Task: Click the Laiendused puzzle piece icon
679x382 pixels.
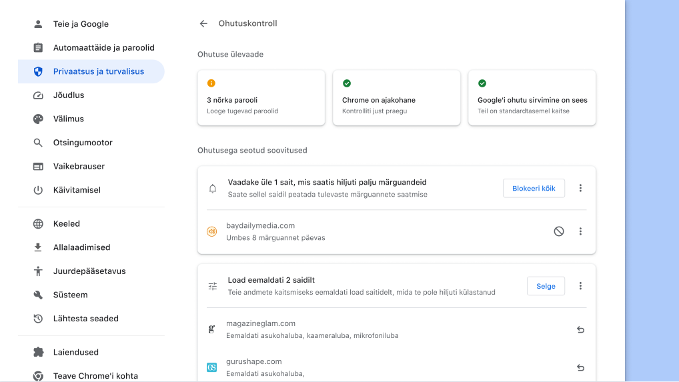Action: [38, 352]
